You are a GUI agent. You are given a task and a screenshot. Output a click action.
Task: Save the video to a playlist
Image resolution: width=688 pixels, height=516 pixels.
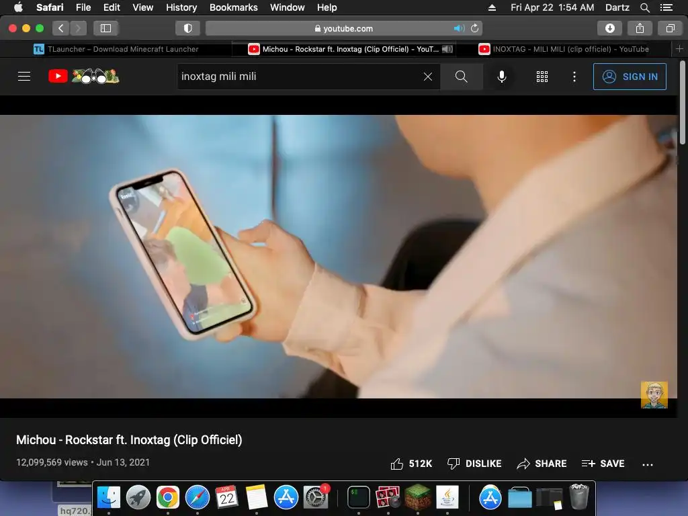coord(603,464)
